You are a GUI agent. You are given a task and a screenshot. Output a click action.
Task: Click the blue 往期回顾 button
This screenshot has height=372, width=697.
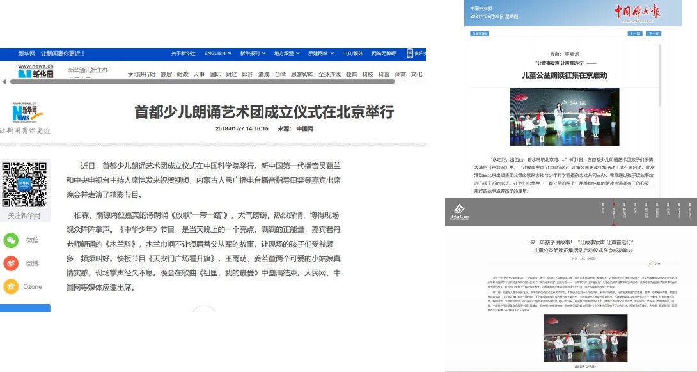pos(479,34)
